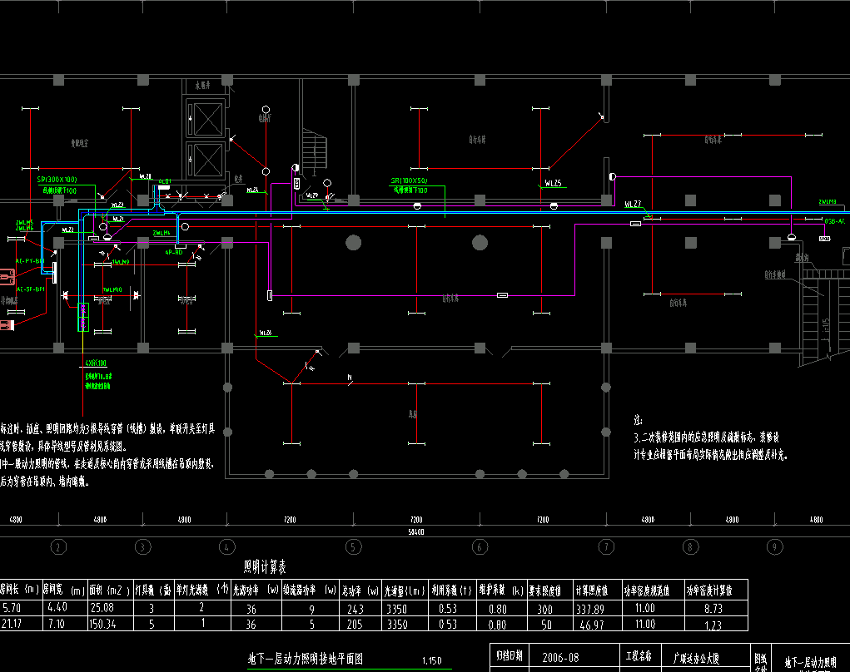
Task: Select the right round column in garage
Action: point(480,243)
